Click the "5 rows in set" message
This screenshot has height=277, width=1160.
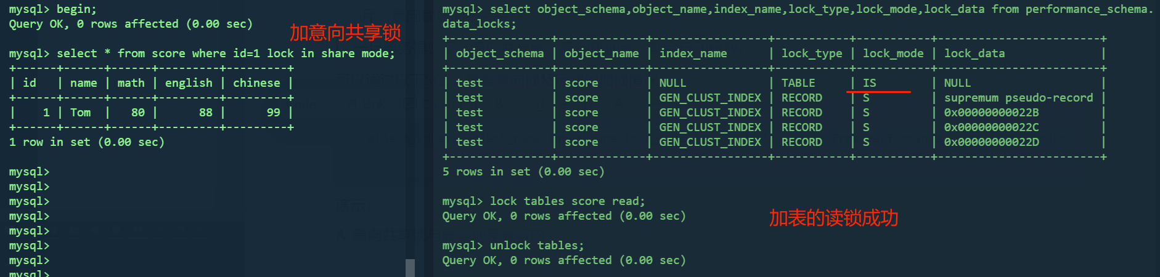pyautogui.click(x=523, y=172)
